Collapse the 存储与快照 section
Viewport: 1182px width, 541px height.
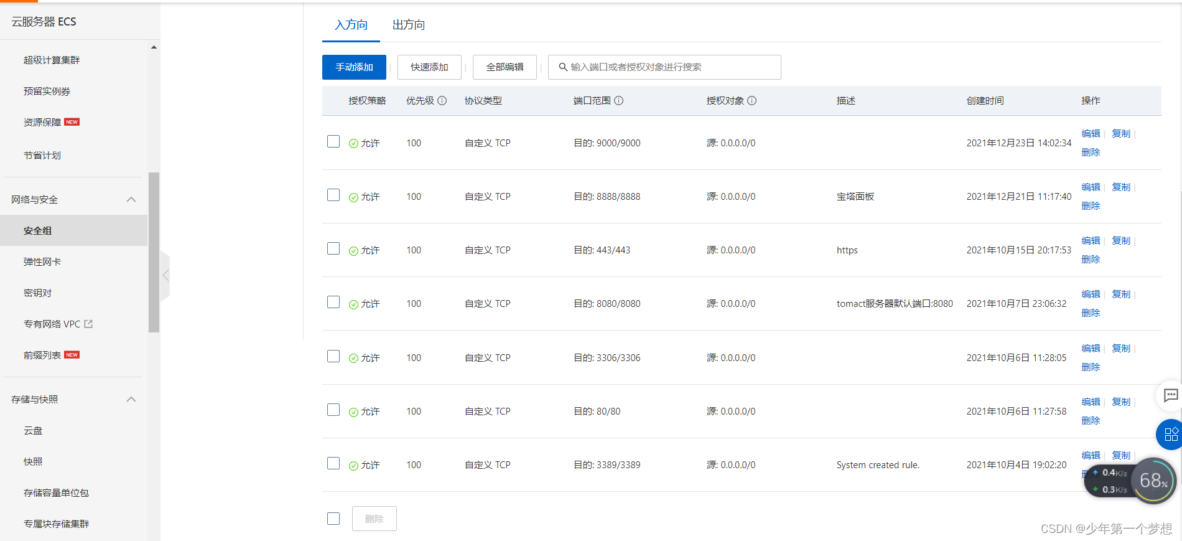[x=131, y=399]
